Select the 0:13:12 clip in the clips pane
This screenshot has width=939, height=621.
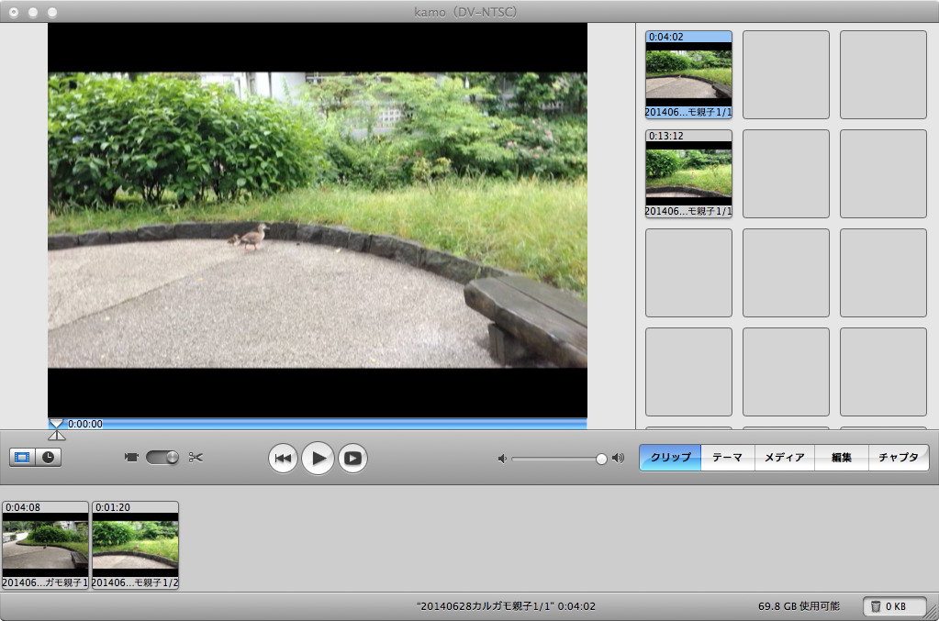(688, 173)
